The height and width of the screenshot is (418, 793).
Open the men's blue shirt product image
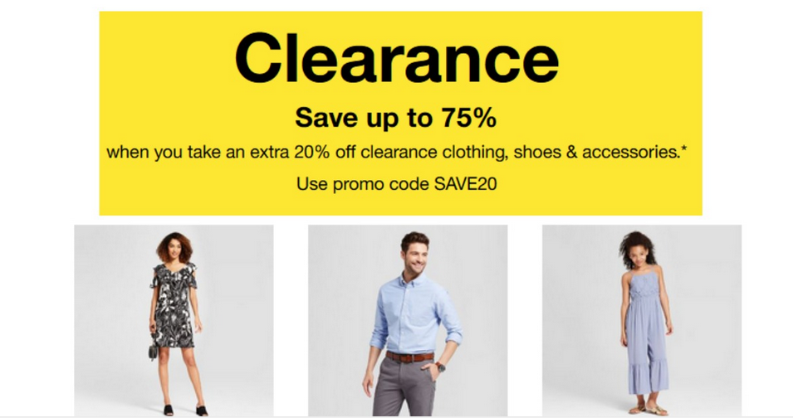coord(408,321)
